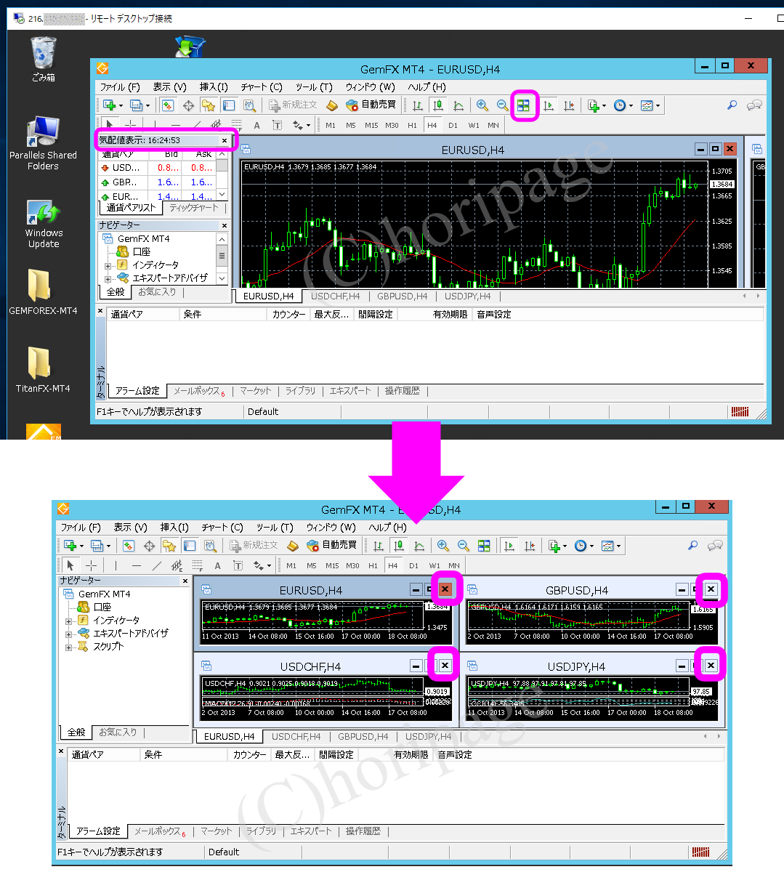
Task: Toggle 自動売買 auto trading in upper toolbar
Action: 371,105
